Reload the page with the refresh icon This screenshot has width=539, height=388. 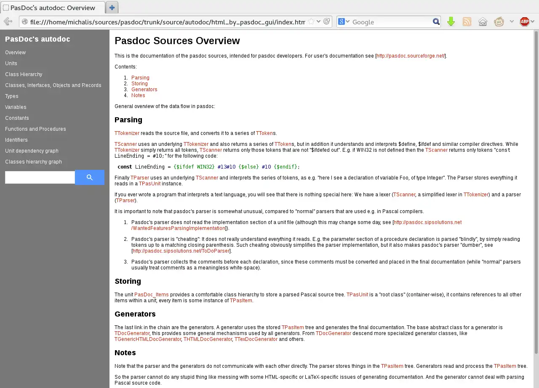(x=326, y=21)
